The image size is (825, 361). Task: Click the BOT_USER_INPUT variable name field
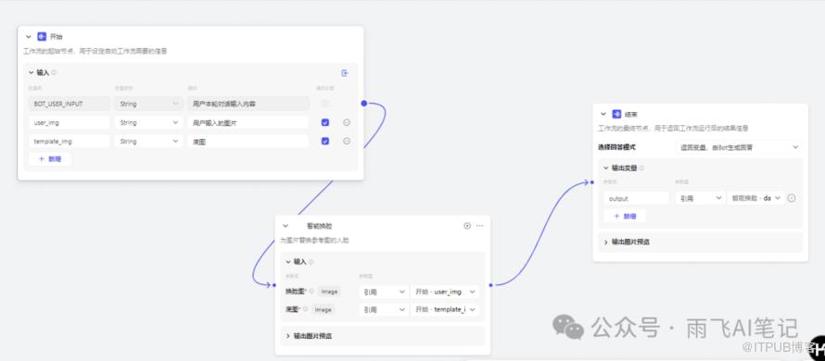point(69,104)
